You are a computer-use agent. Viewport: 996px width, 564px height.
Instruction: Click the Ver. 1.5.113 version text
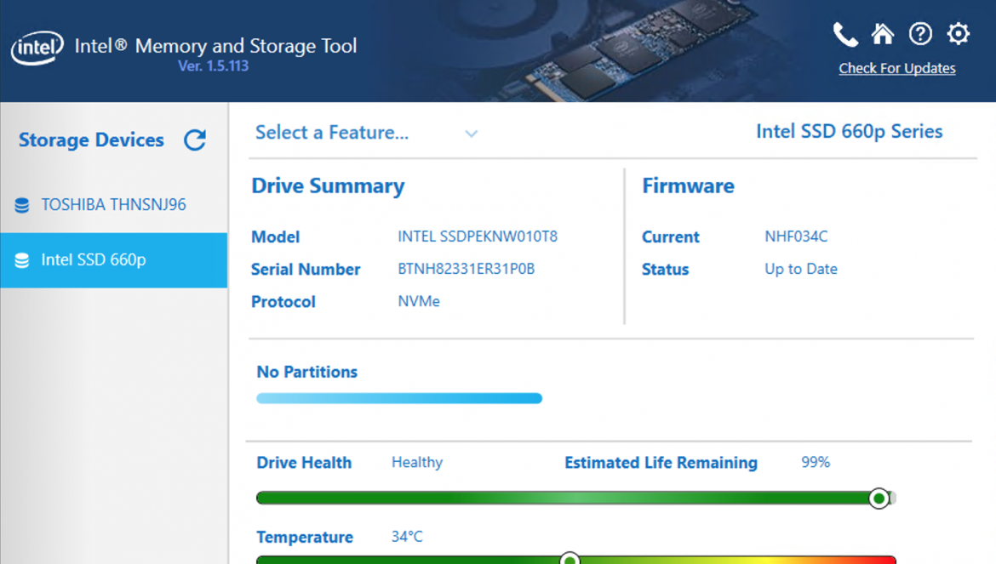pos(214,66)
